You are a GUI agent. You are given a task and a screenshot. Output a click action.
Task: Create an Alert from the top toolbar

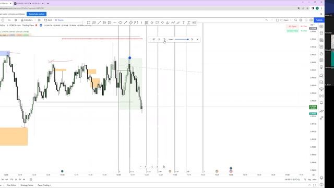pyautogui.click(x=48, y=20)
